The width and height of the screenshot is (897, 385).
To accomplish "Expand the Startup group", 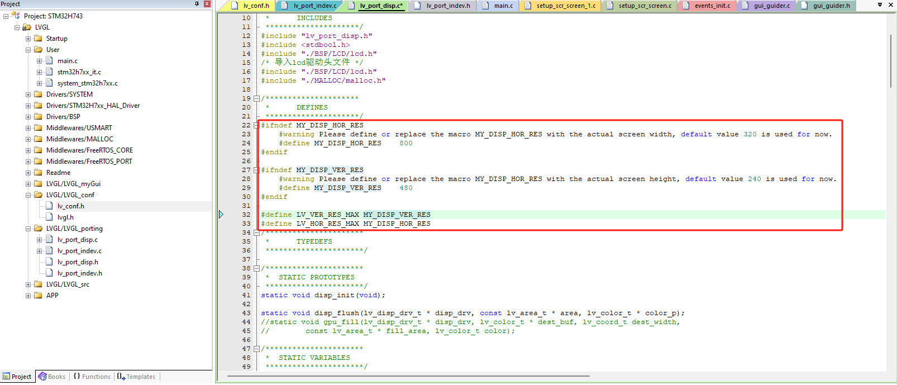I will [28, 39].
